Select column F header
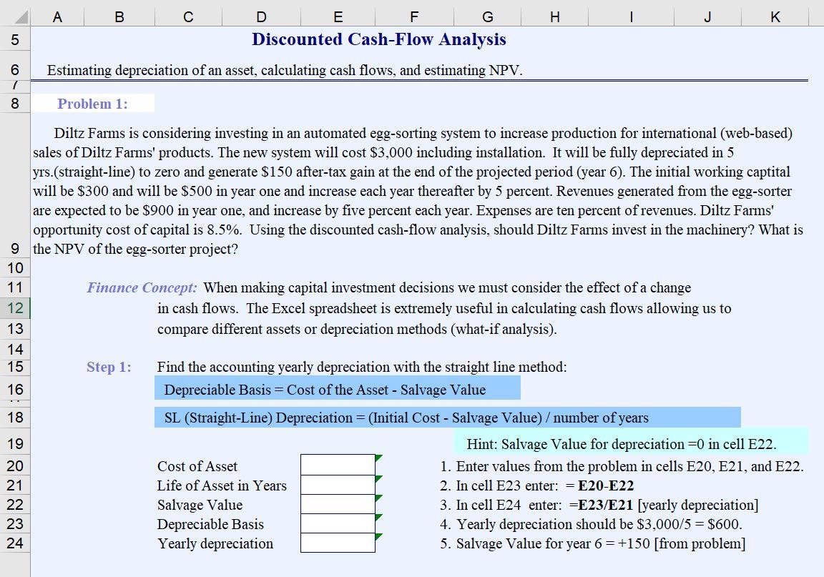This screenshot has height=577, width=824. pos(414,17)
